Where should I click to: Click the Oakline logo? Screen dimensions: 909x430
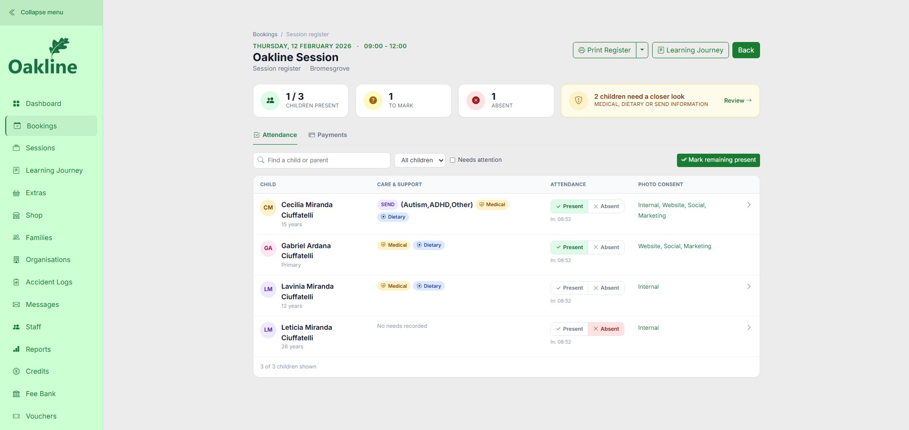tap(43, 56)
